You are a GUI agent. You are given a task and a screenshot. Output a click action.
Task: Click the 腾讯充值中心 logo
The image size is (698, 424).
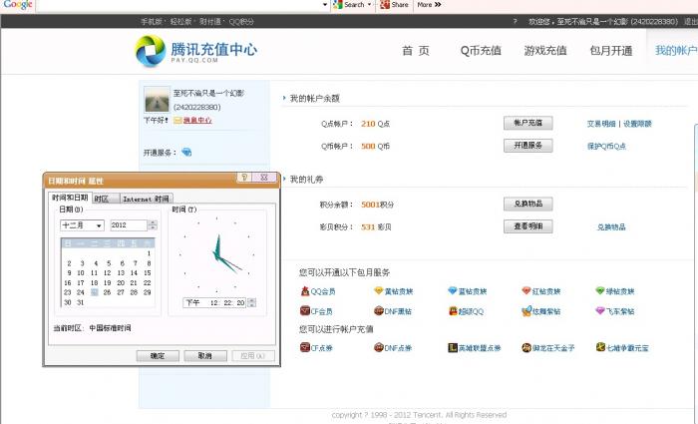coord(196,51)
